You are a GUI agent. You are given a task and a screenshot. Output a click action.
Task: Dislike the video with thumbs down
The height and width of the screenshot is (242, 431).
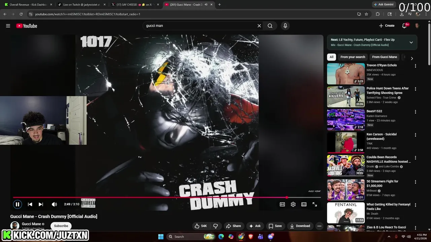coord(215,226)
